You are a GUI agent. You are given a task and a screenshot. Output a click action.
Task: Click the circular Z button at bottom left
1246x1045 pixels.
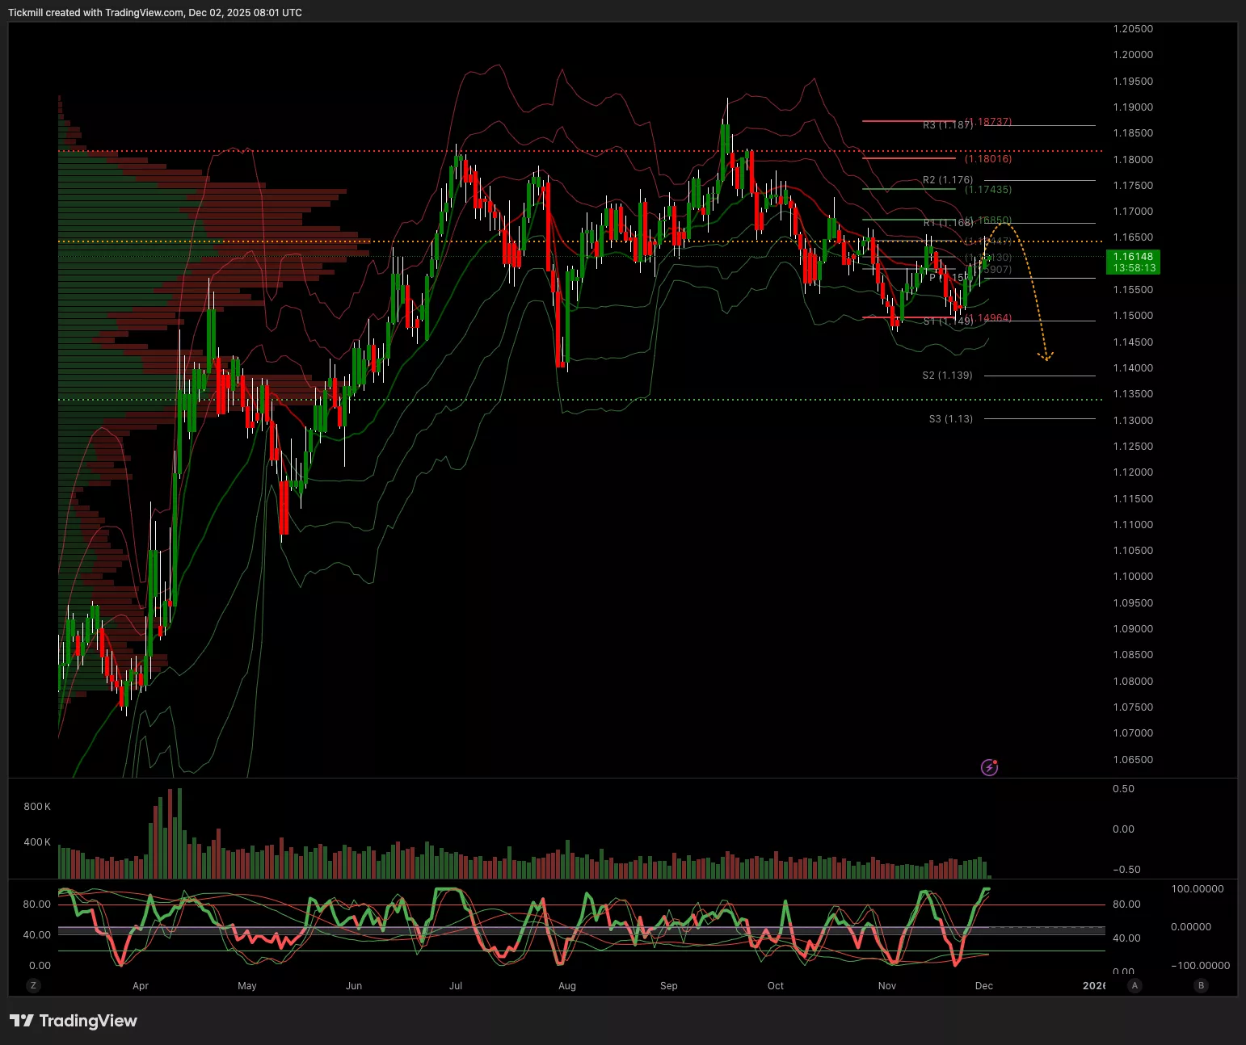[33, 985]
